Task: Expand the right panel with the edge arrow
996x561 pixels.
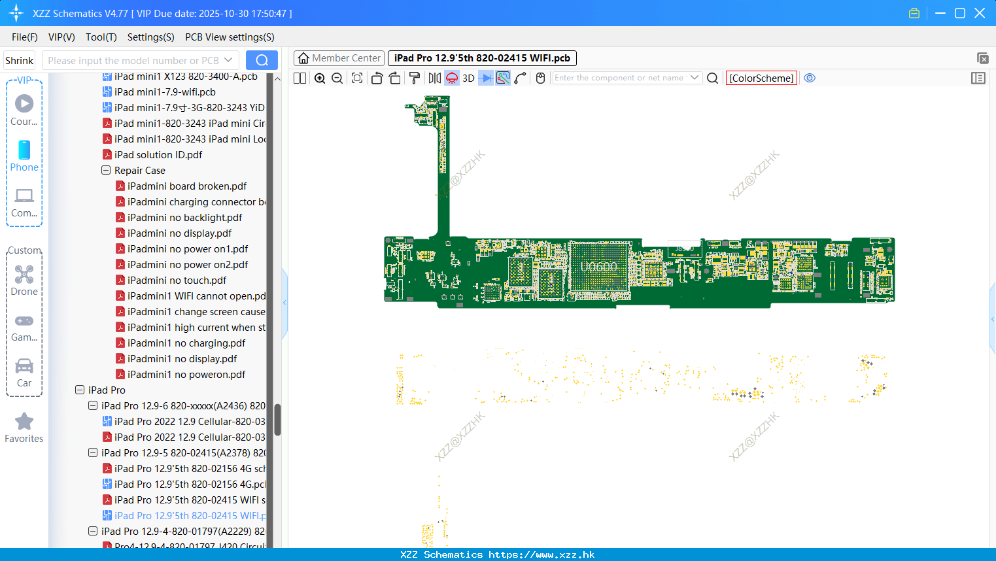Action: [993, 319]
